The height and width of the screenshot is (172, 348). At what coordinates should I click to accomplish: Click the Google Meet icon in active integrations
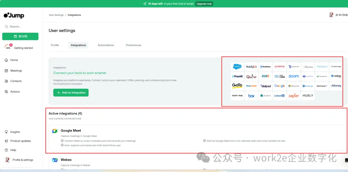tap(55, 131)
